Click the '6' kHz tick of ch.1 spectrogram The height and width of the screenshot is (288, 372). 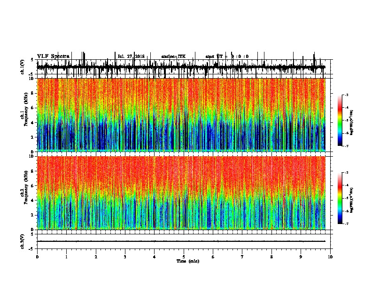click(x=33, y=108)
